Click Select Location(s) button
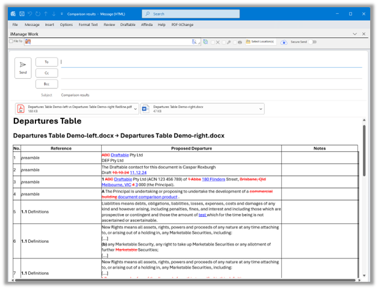The width and height of the screenshot is (378, 289). pos(260,41)
